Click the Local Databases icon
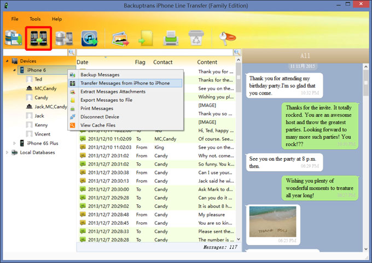The width and height of the screenshot is (372, 263). 15,152
